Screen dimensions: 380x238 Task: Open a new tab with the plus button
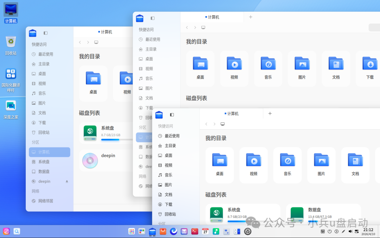click(270, 113)
